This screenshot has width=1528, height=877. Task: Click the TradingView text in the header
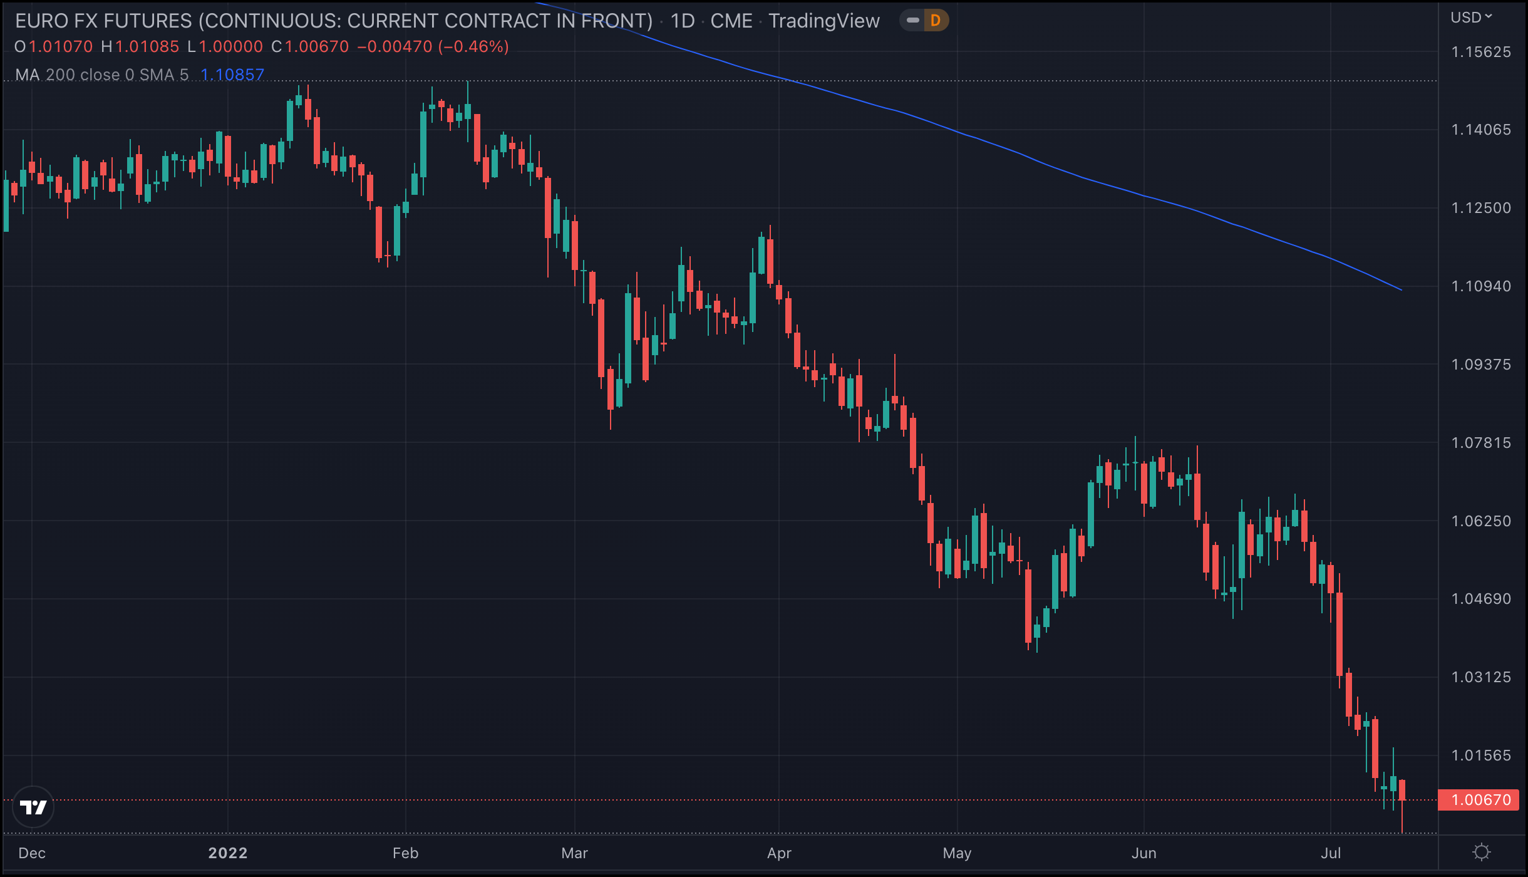pos(823,21)
